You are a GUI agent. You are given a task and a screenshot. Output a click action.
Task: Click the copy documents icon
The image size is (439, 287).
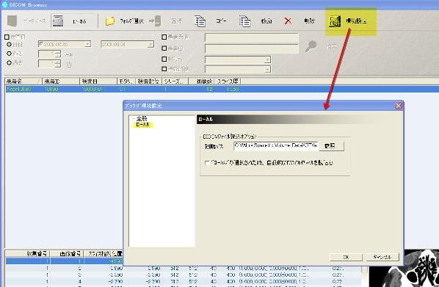point(200,21)
